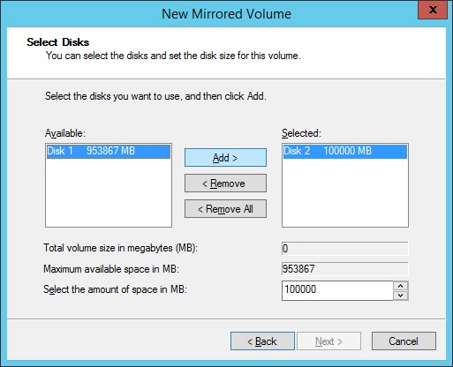Click the < Remove All button
This screenshot has height=367, width=453.
point(225,209)
